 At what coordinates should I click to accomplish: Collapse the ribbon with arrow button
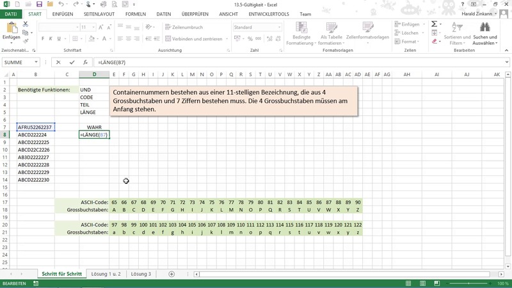pos(506,51)
